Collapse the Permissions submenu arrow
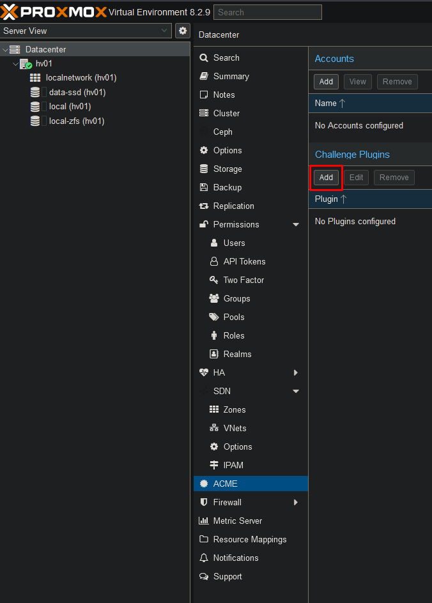 296,225
